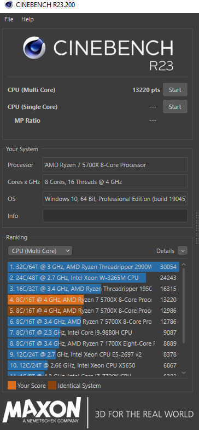Expand the Details chevron button
This screenshot has height=430, width=199.
pyautogui.click(x=183, y=251)
